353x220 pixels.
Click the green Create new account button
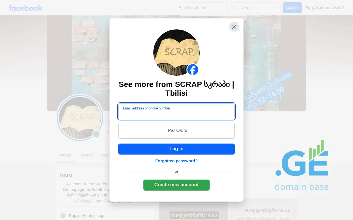click(176, 185)
